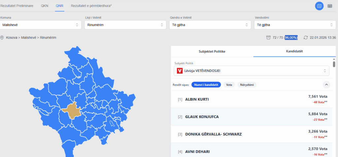Viewport: 338px width, 157px height.
Task: Click the red VETËVENDOSJE party logo
Action: 180,71
